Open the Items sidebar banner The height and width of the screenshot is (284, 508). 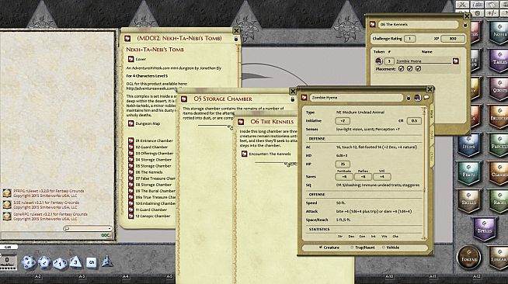click(x=468, y=146)
